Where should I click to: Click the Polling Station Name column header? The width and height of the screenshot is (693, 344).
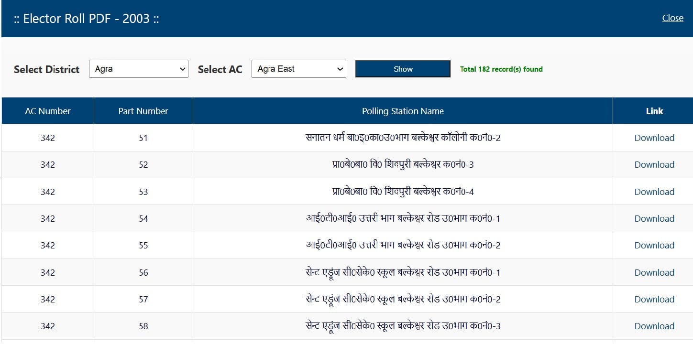pos(402,110)
